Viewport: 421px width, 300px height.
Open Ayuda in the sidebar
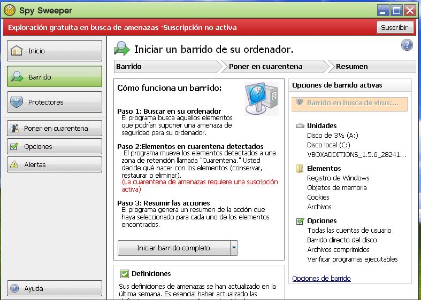(x=55, y=288)
